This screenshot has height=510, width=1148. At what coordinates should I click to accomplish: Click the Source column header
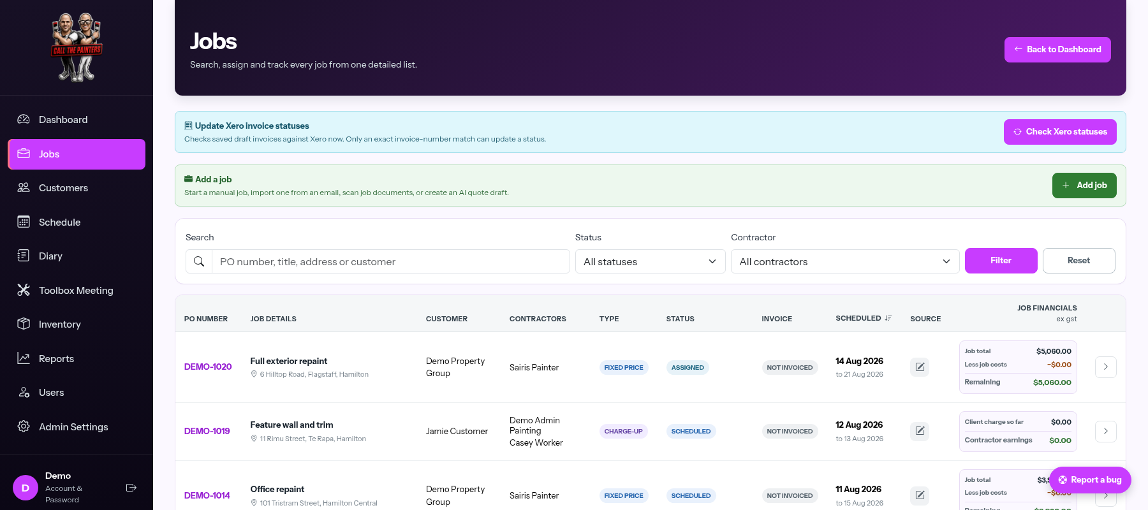click(925, 319)
